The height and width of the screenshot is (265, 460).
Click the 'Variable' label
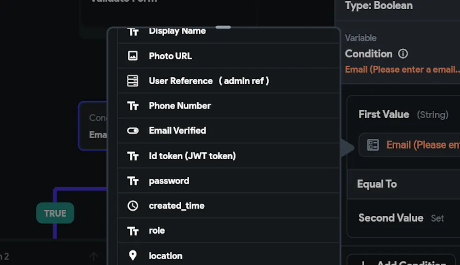click(361, 38)
